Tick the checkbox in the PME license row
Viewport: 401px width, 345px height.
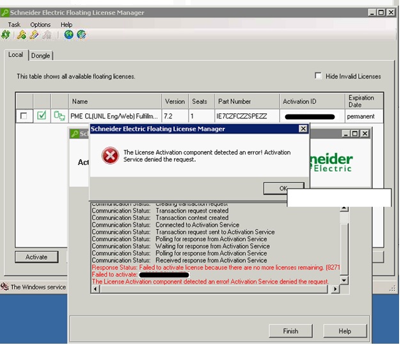click(x=24, y=116)
